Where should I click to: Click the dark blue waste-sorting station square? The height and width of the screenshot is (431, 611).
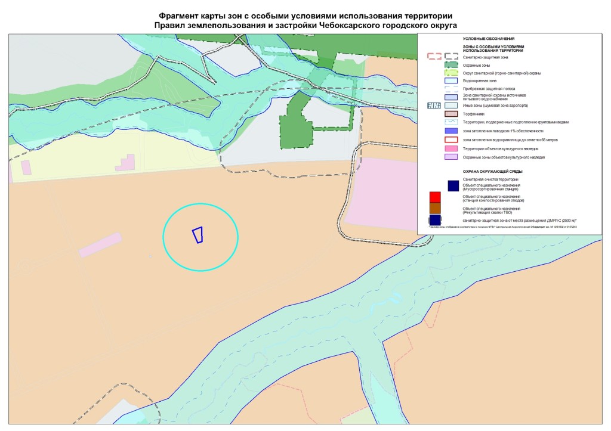tap(453, 186)
